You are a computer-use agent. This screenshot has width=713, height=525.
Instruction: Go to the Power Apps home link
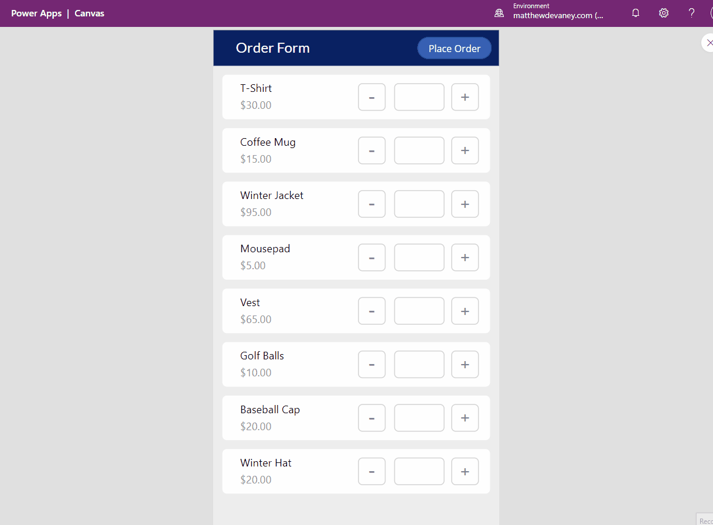point(36,13)
